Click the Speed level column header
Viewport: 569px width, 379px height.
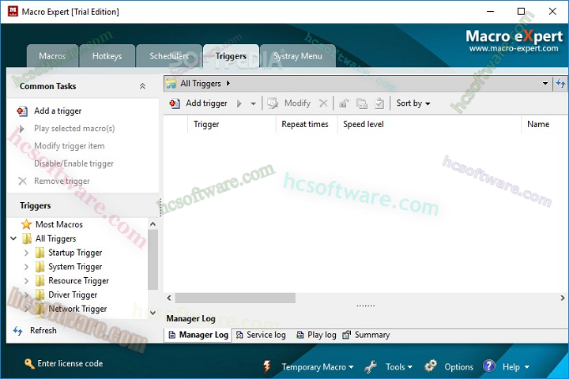(x=429, y=125)
